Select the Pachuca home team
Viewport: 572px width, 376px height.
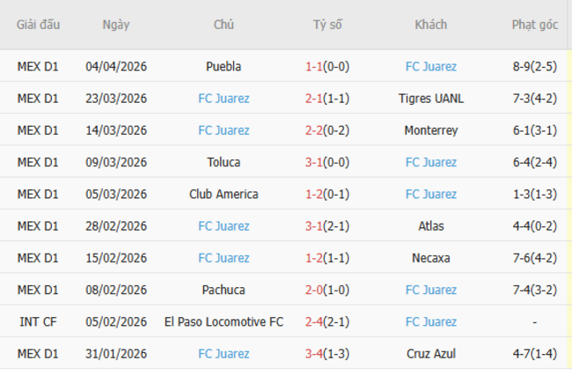(224, 290)
